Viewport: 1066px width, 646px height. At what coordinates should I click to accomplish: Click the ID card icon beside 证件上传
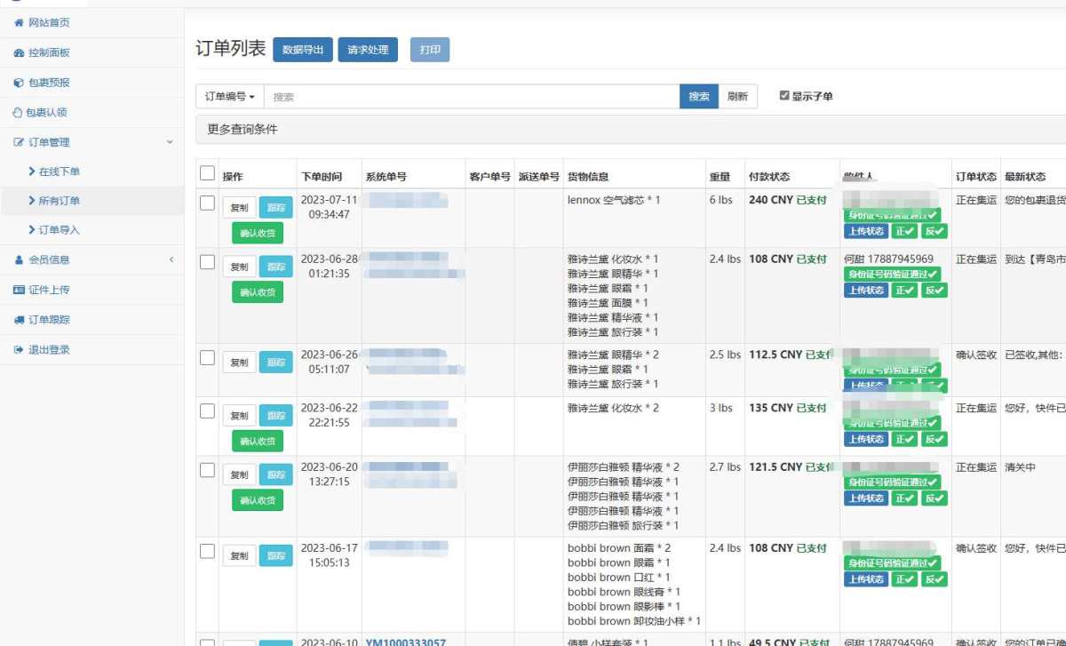[19, 290]
